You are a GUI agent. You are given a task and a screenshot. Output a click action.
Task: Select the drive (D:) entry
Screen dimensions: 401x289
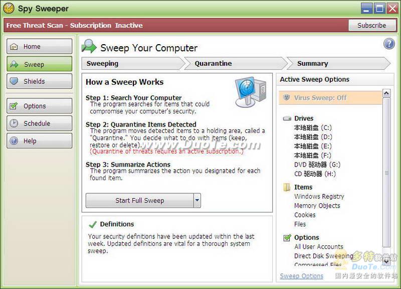pos(313,136)
